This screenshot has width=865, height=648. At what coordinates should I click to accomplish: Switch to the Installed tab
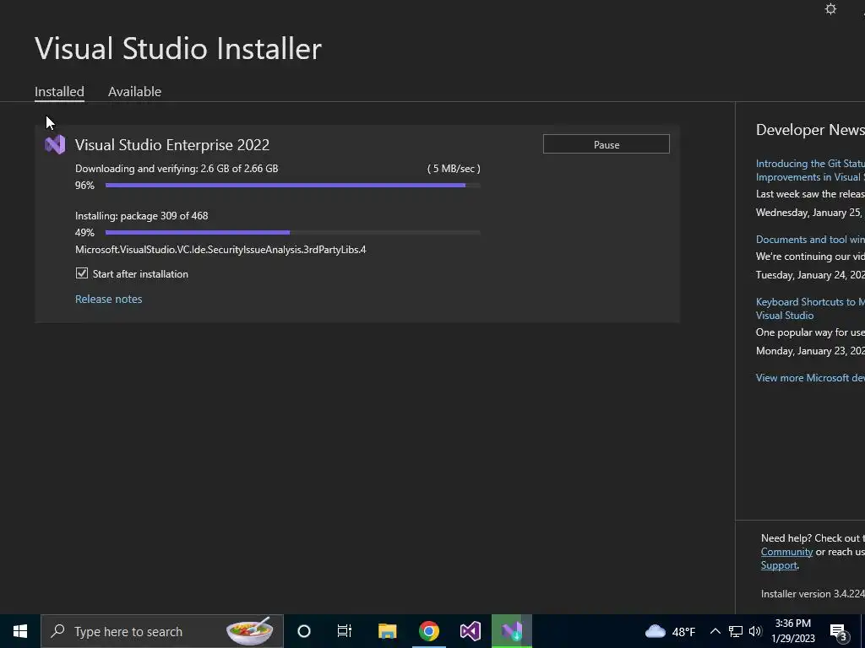[60, 91]
